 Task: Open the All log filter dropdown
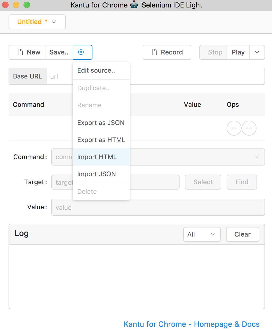tap(202, 234)
